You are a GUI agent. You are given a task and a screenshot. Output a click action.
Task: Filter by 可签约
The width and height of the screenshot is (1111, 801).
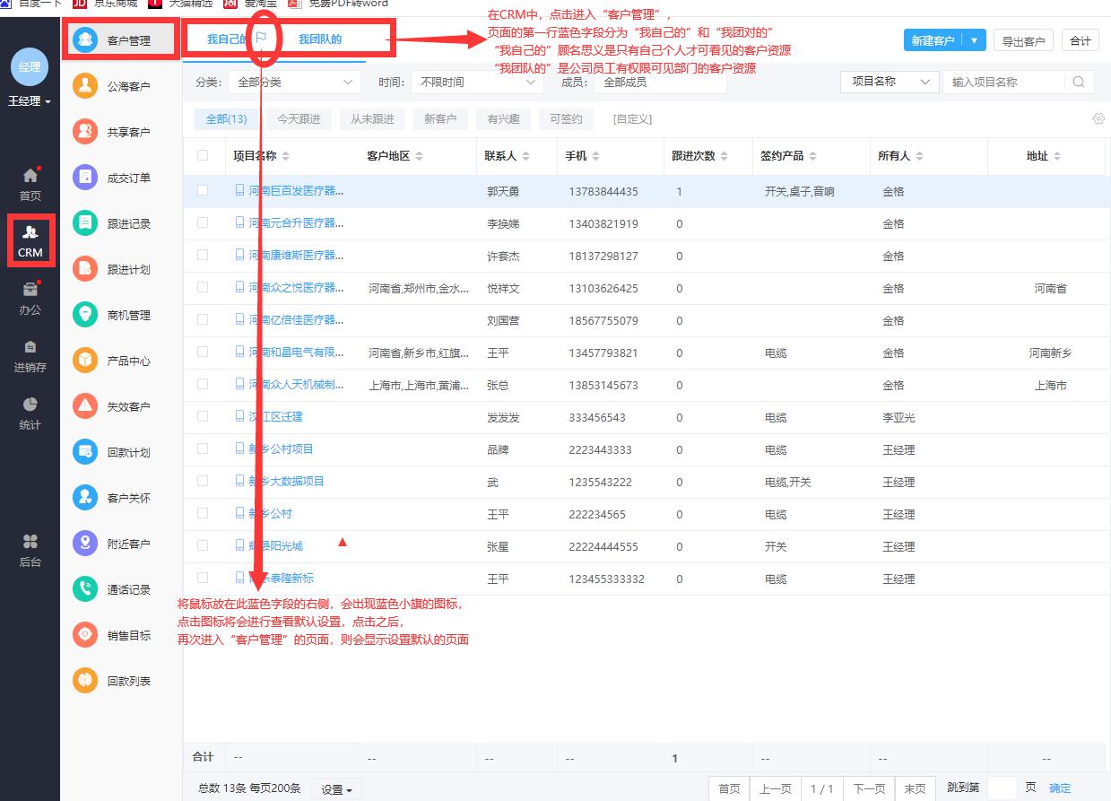coord(566,118)
